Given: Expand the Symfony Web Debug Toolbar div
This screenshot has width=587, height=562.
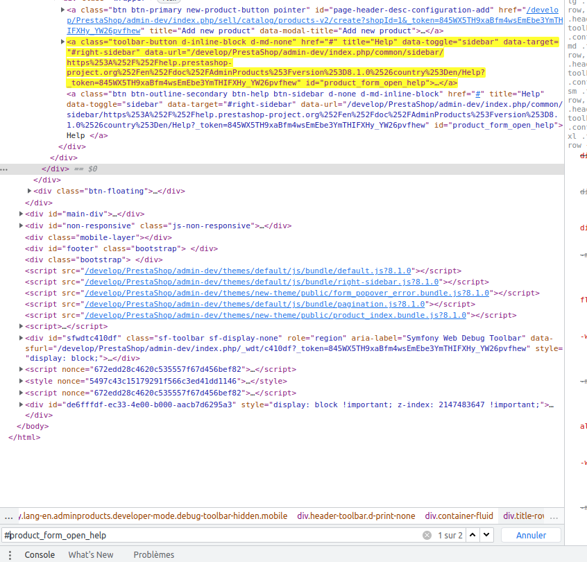Looking at the screenshot, I should click(21, 338).
